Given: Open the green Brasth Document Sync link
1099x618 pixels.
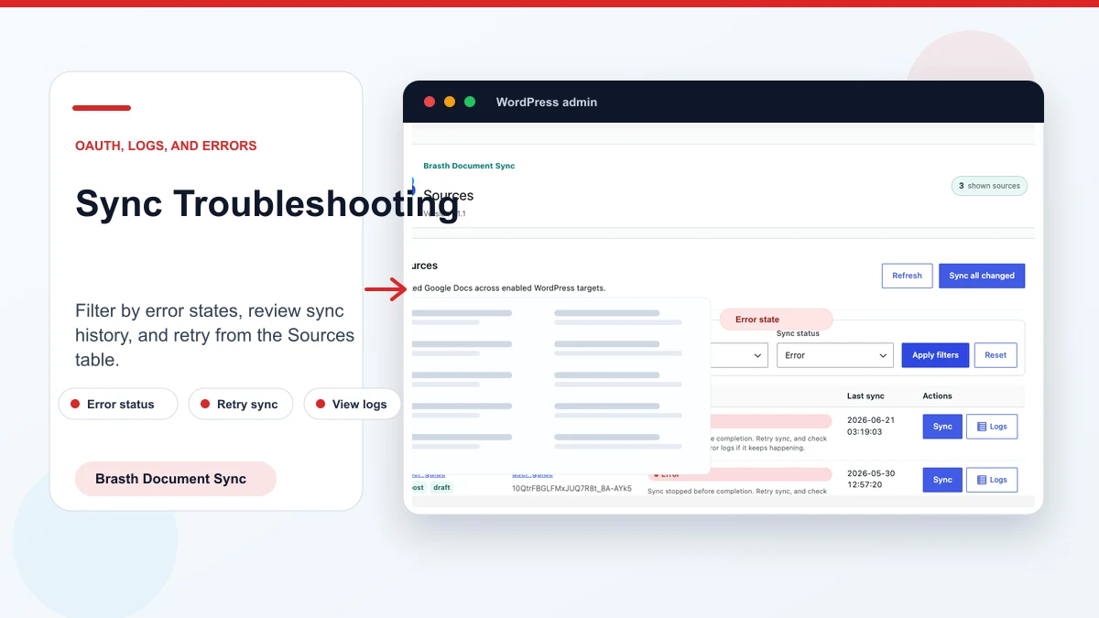Looking at the screenshot, I should coord(469,166).
